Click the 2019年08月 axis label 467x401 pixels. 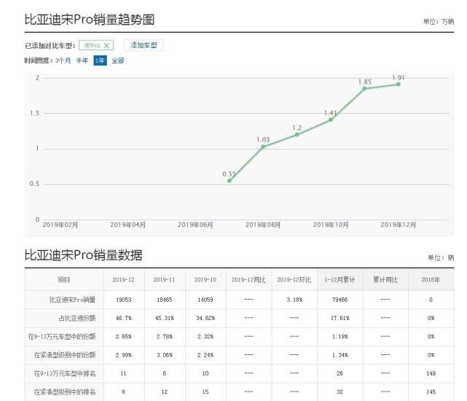[x=263, y=225]
